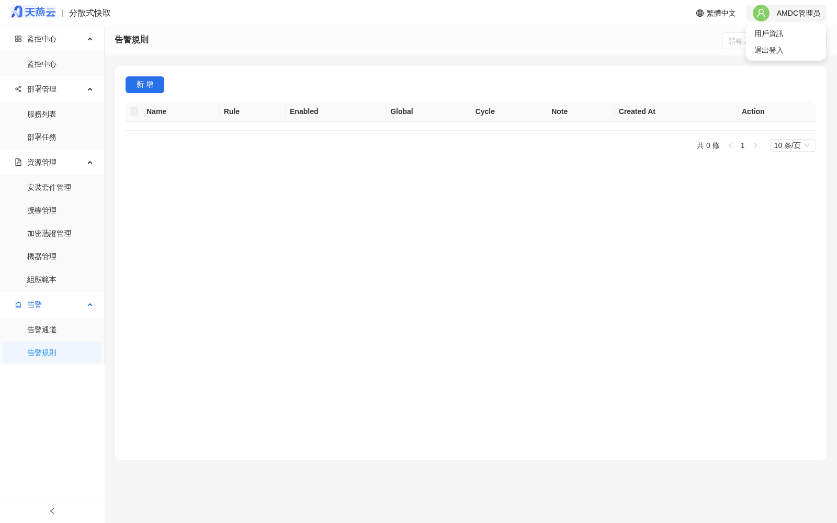Click the AMDC管理员 user name
The height and width of the screenshot is (523, 837).
(x=798, y=13)
